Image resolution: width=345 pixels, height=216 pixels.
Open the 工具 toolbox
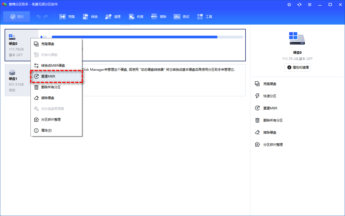[205, 16]
